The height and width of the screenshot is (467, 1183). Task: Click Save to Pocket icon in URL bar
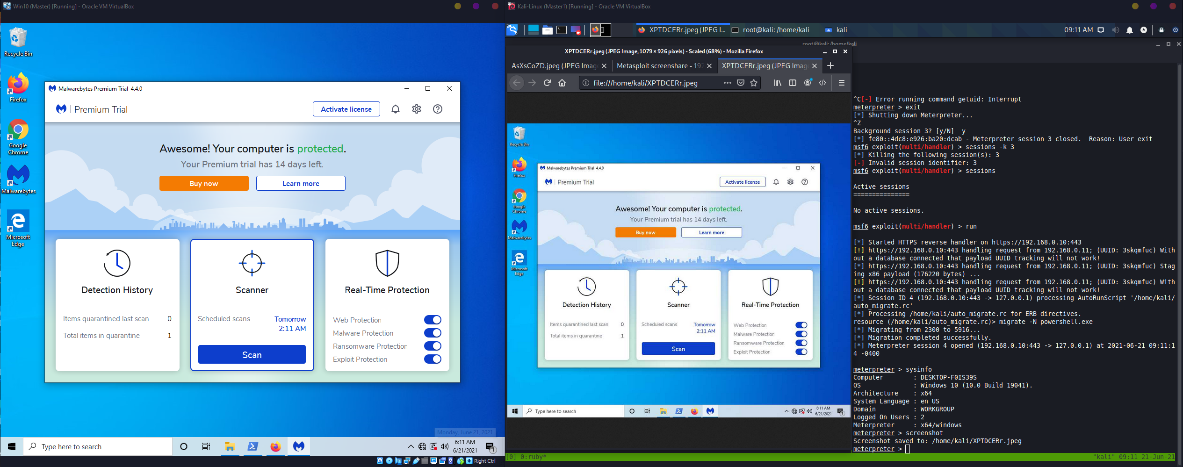click(x=741, y=83)
